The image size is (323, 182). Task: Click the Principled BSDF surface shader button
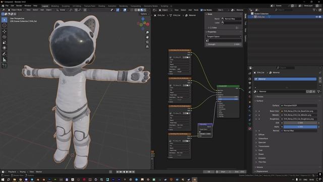298,106
